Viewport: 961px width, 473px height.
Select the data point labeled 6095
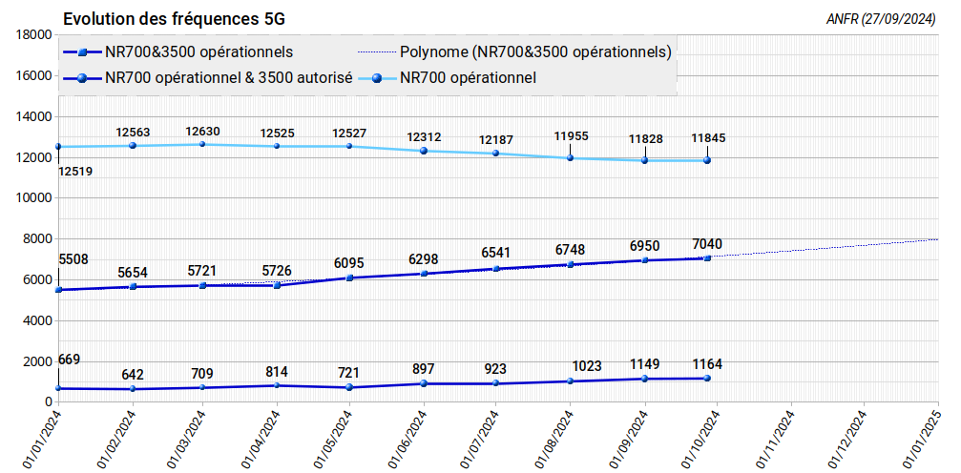[349, 278]
